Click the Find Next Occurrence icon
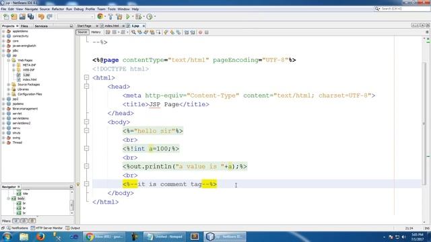This screenshot has height=242, width=431. 146,32
